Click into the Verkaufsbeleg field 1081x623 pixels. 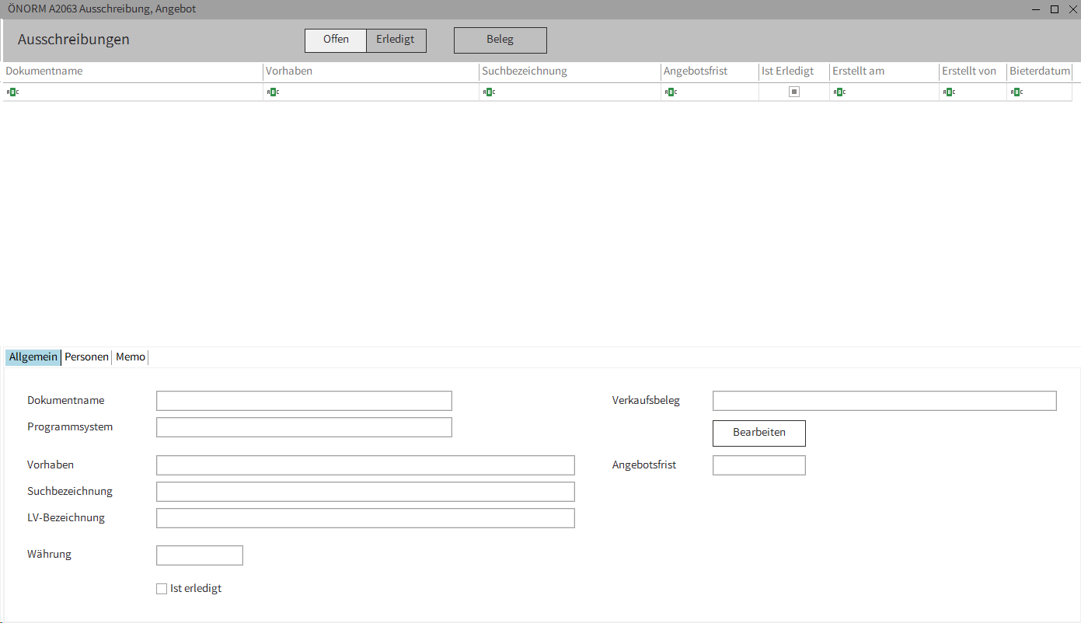click(884, 401)
